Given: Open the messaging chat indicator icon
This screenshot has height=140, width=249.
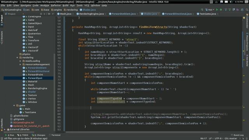Looking at the screenshot, I should (221, 2).
